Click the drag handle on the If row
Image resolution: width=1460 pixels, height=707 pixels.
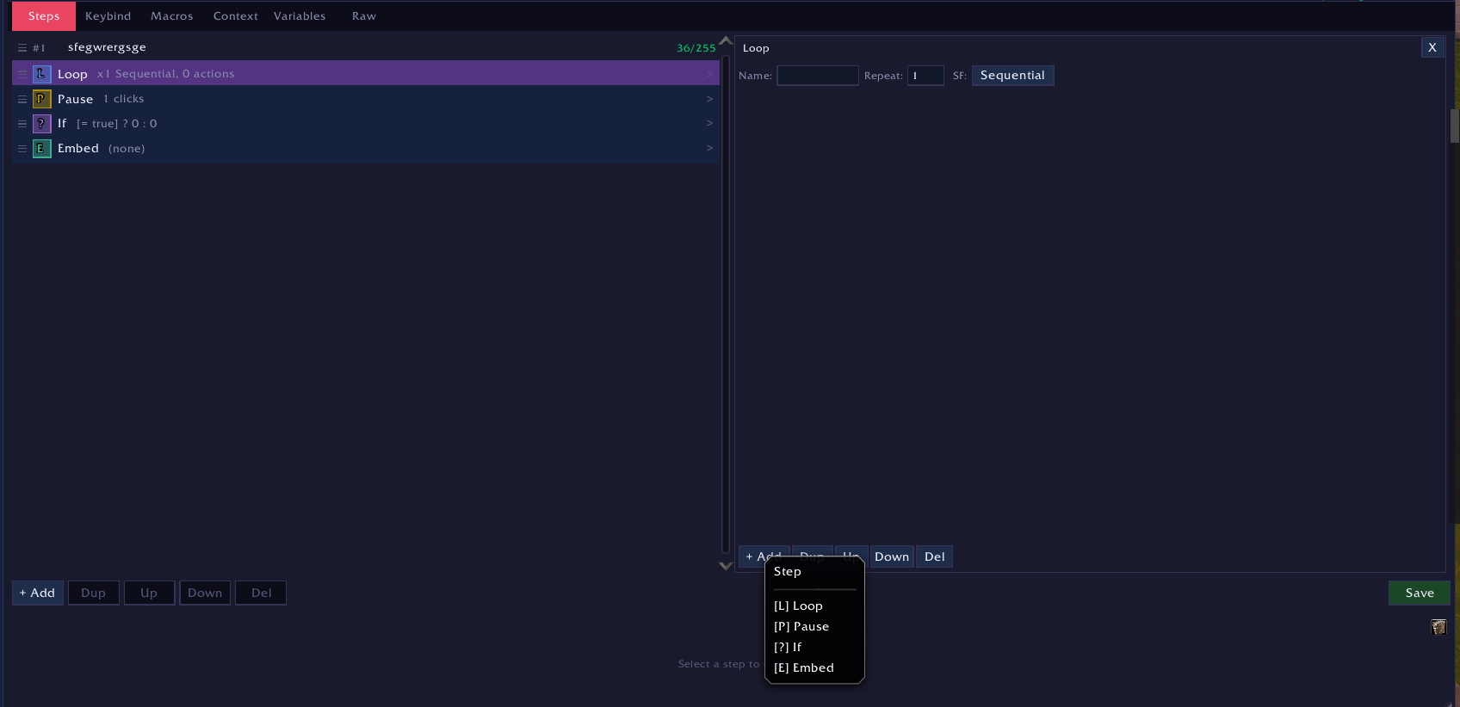point(22,124)
